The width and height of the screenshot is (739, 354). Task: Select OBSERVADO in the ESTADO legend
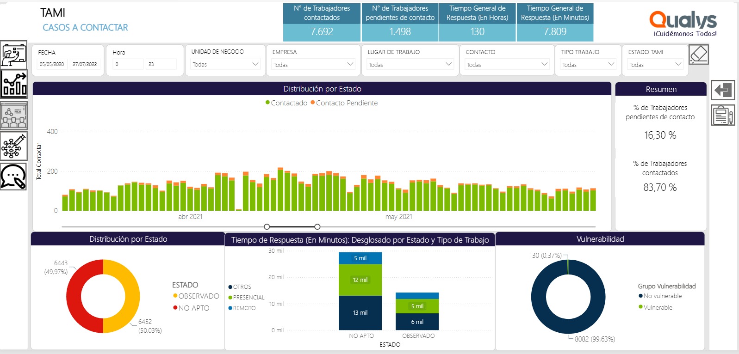point(196,296)
